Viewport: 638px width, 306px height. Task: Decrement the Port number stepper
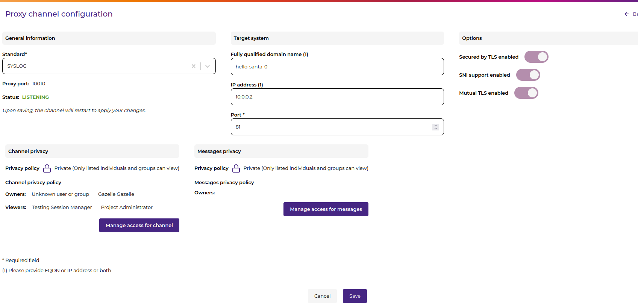click(x=436, y=129)
